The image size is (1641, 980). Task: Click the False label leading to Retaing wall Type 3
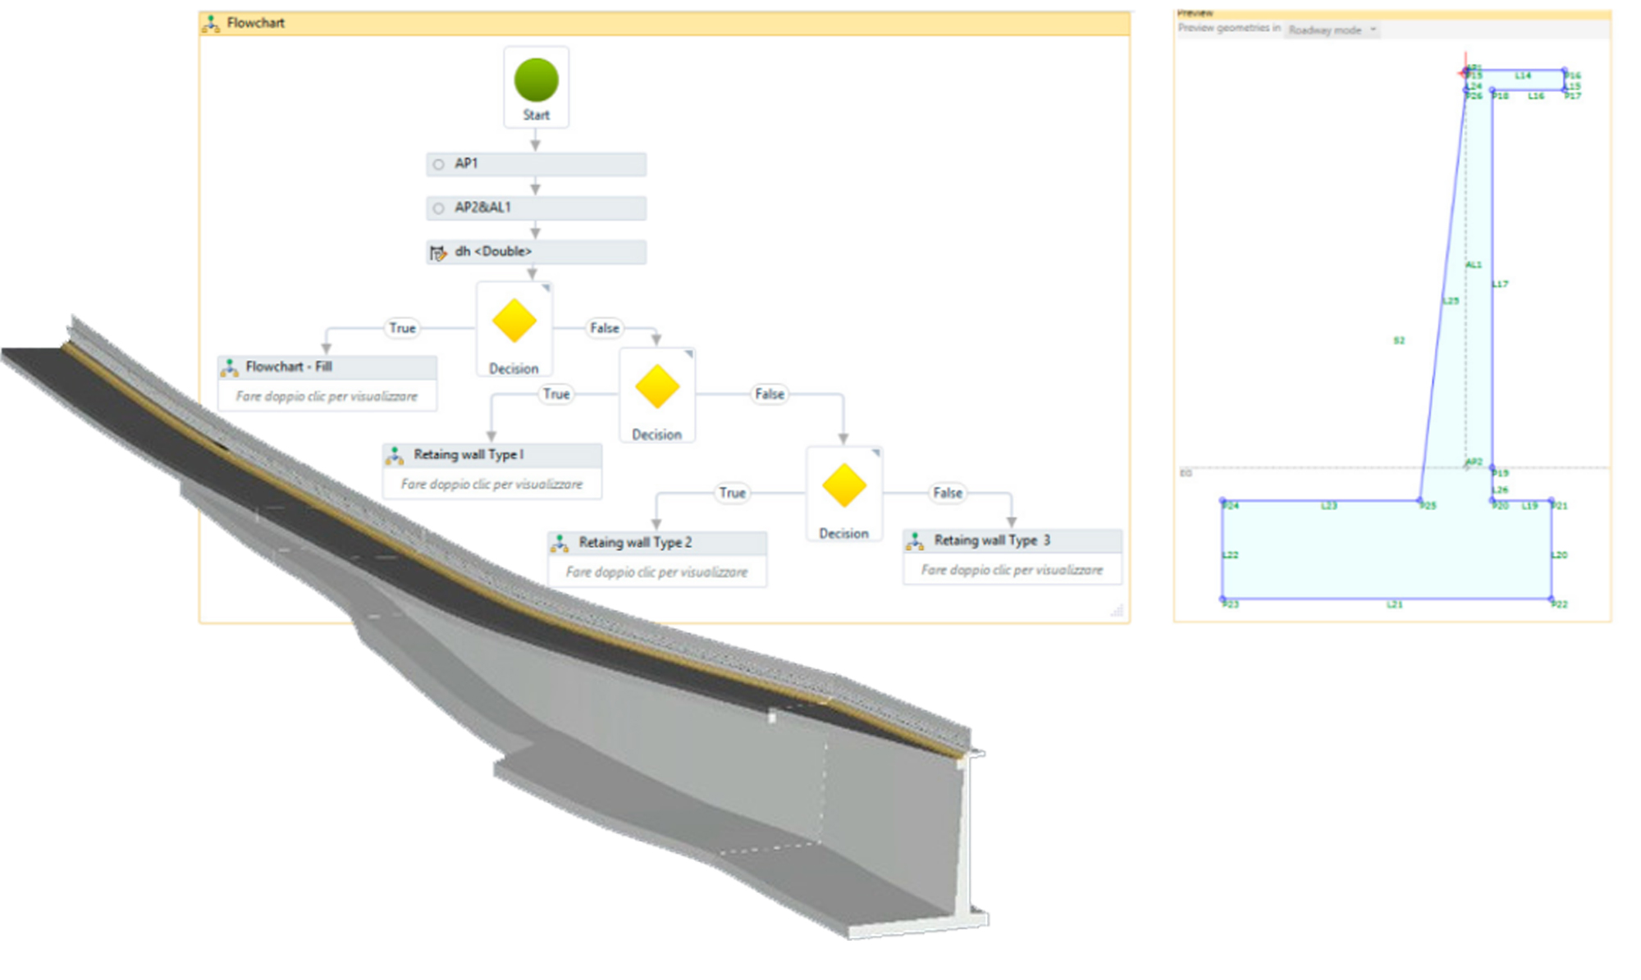click(x=948, y=493)
